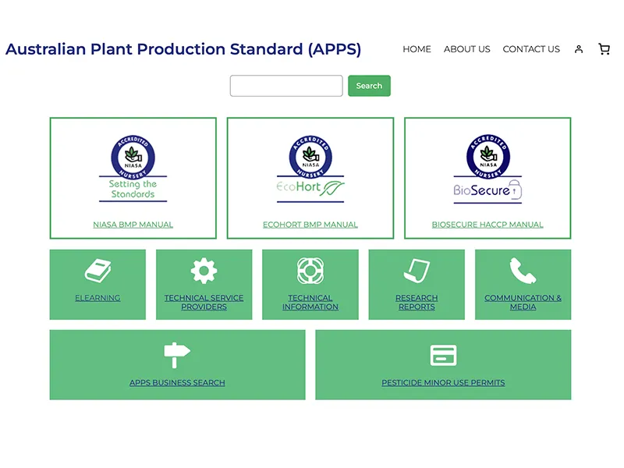Click the Technical Information lifebuoy icon
Viewport: 624px width, 468px height.
(x=310, y=271)
